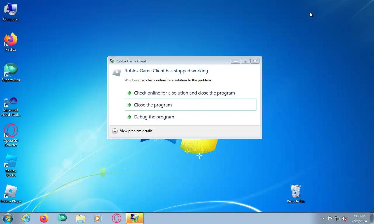Click the Roblox logo beside the heading

tap(117, 72)
